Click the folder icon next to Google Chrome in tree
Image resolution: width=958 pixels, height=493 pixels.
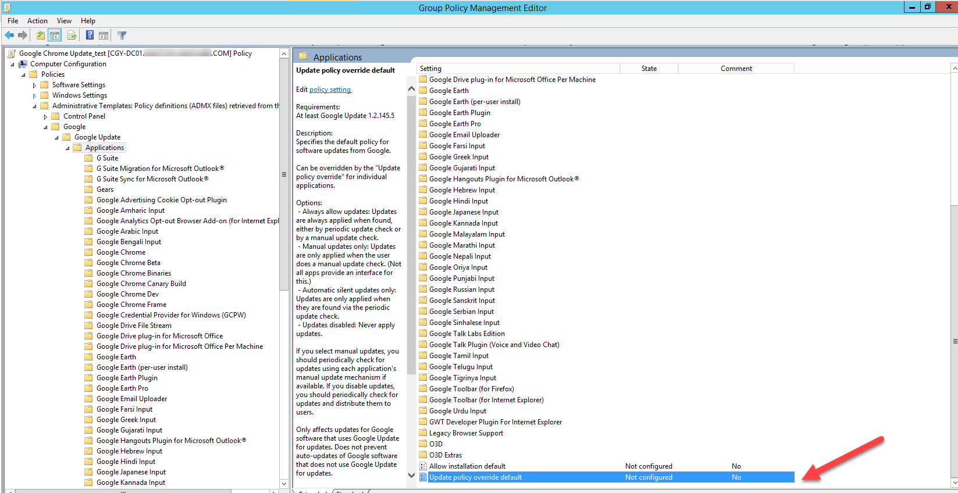coord(88,252)
